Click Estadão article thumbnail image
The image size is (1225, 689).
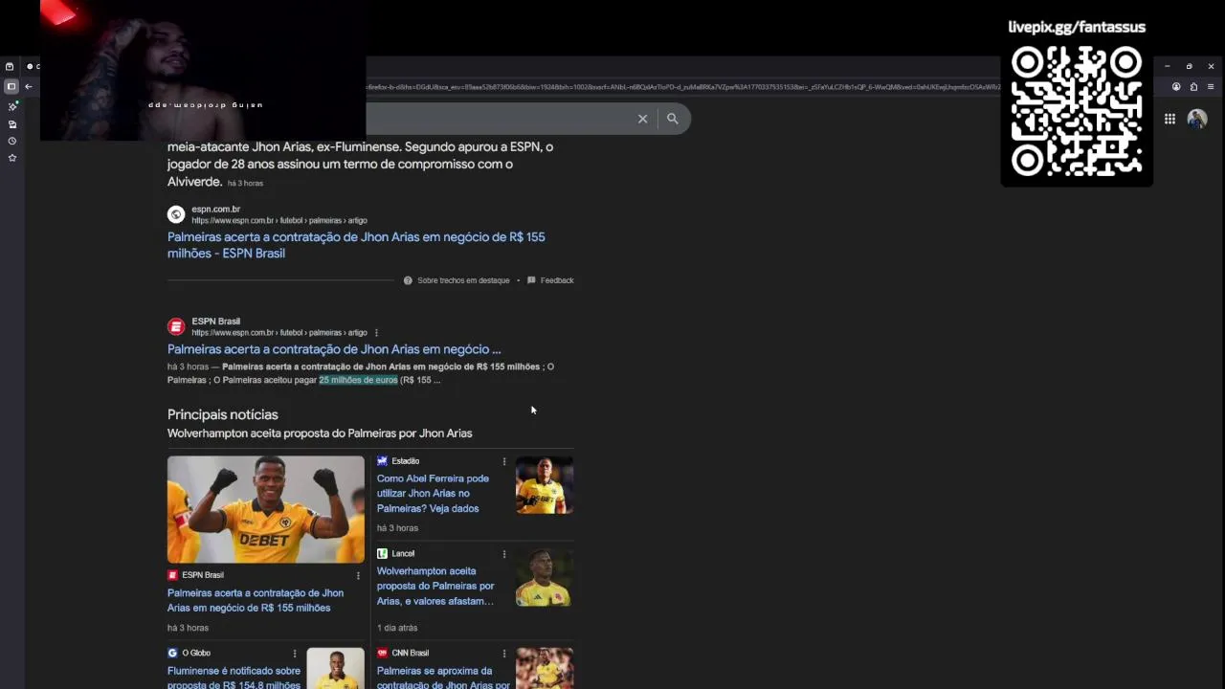(545, 485)
